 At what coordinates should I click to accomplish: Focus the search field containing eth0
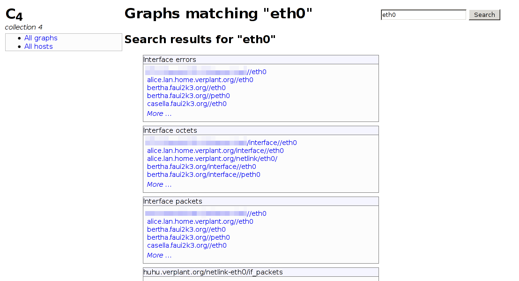pos(423,15)
